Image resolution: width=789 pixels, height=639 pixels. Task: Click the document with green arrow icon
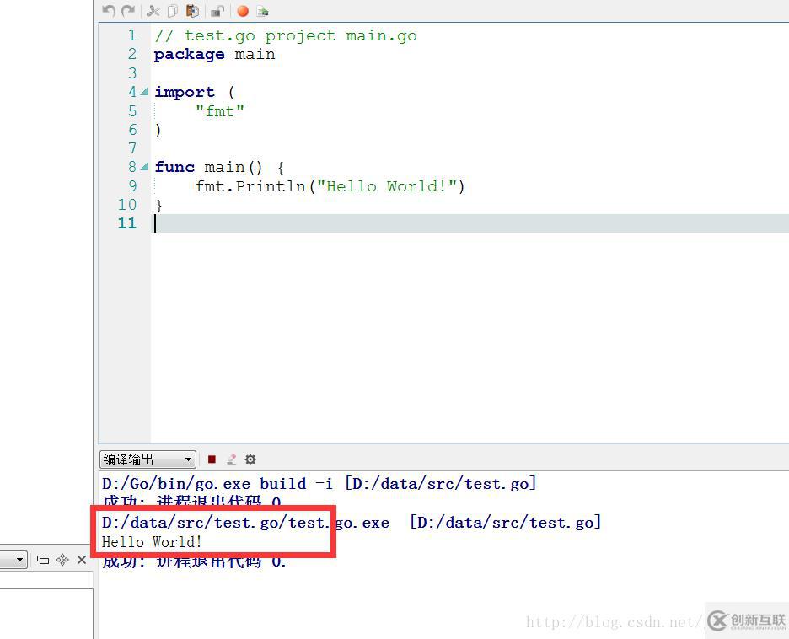pos(262,11)
